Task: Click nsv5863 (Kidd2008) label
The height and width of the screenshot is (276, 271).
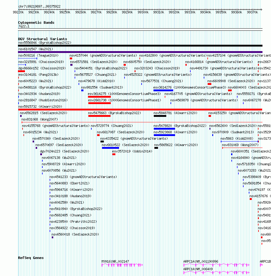Action: click(x=237, y=138)
